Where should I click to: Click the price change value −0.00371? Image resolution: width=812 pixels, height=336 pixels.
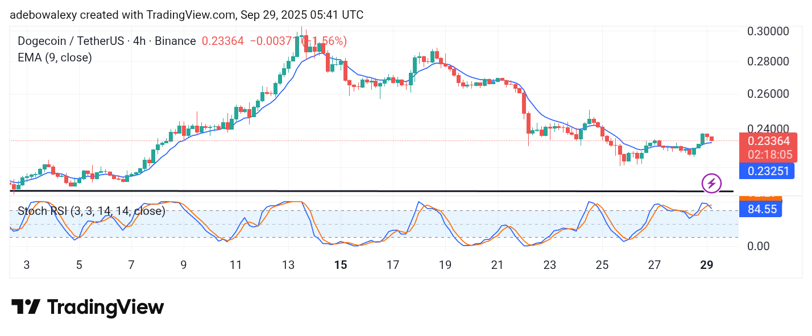point(274,41)
